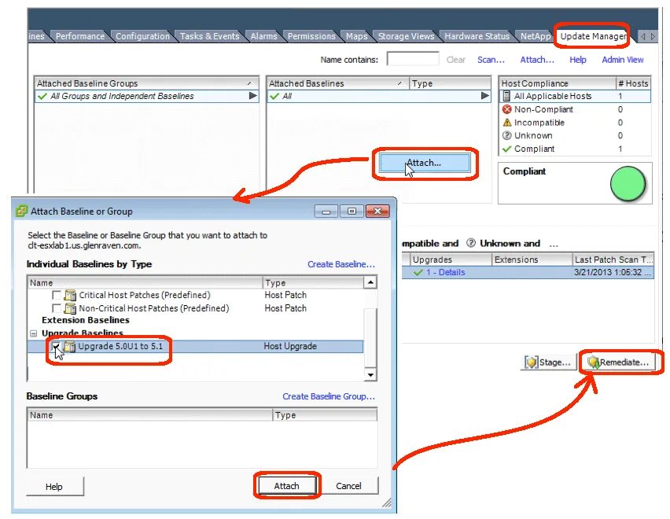670x519 pixels.
Task: Click the Extensions column header
Action: click(532, 259)
